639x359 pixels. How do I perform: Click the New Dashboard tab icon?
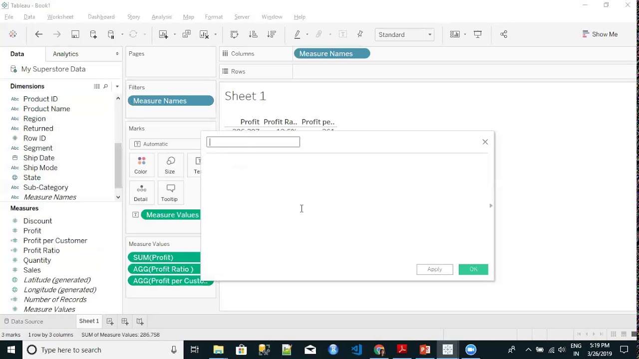click(125, 321)
